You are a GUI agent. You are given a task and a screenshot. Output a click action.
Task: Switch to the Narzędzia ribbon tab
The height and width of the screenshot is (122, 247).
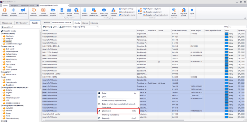point(14,5)
